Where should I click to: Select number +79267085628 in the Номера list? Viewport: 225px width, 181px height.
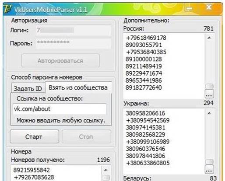tap(34, 178)
